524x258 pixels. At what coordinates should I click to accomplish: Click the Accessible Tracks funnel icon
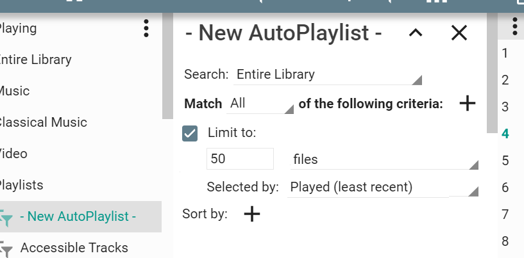click(7, 248)
